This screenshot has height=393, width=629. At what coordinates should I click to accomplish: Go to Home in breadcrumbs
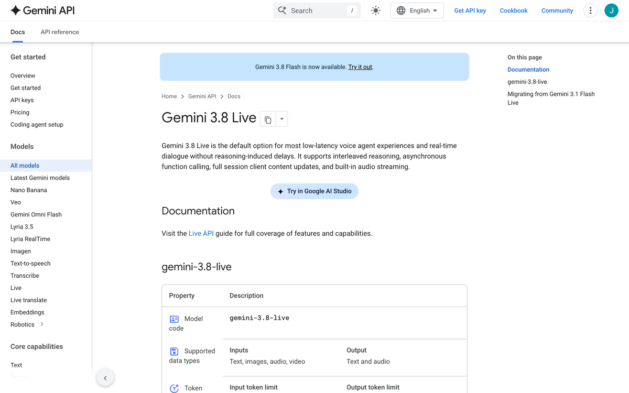pos(169,96)
